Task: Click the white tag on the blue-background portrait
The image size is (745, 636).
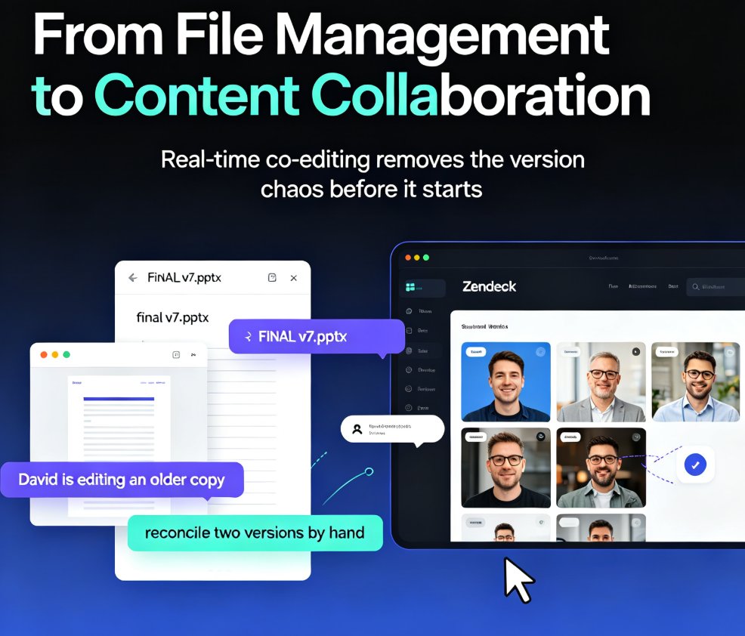Action: (476, 352)
